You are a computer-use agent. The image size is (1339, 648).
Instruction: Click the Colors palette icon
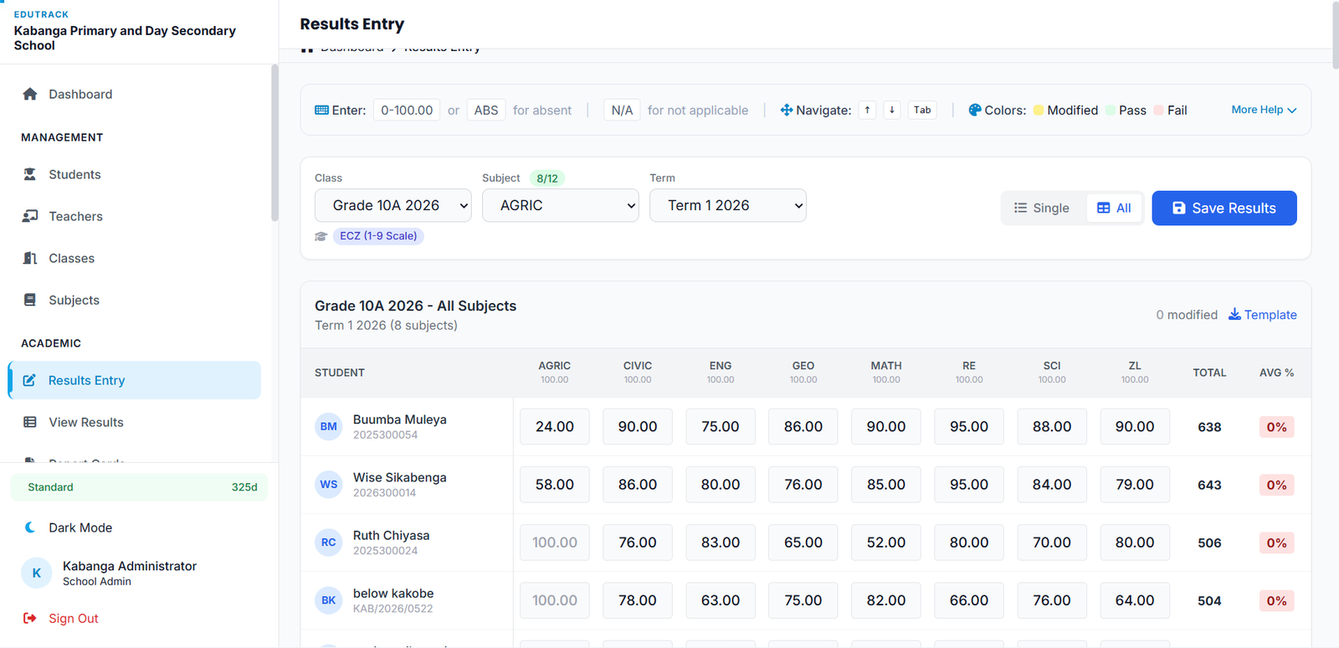click(974, 110)
